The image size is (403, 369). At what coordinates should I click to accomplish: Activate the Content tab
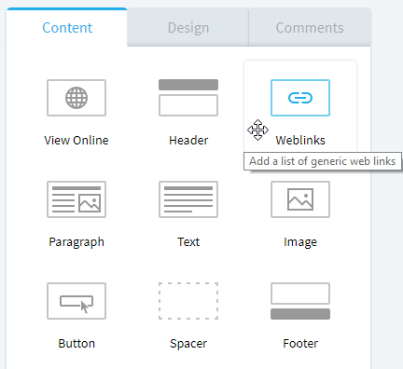pos(67,27)
